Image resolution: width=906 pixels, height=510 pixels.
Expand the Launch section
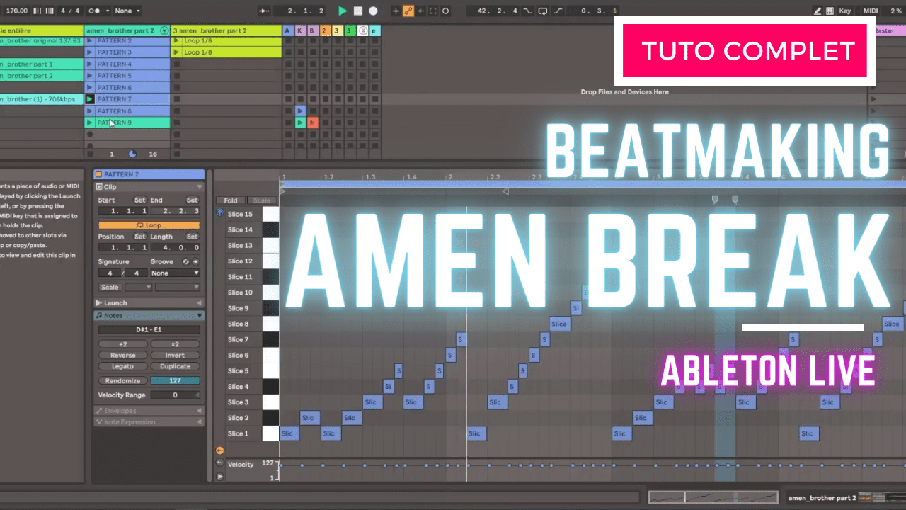[x=200, y=302]
